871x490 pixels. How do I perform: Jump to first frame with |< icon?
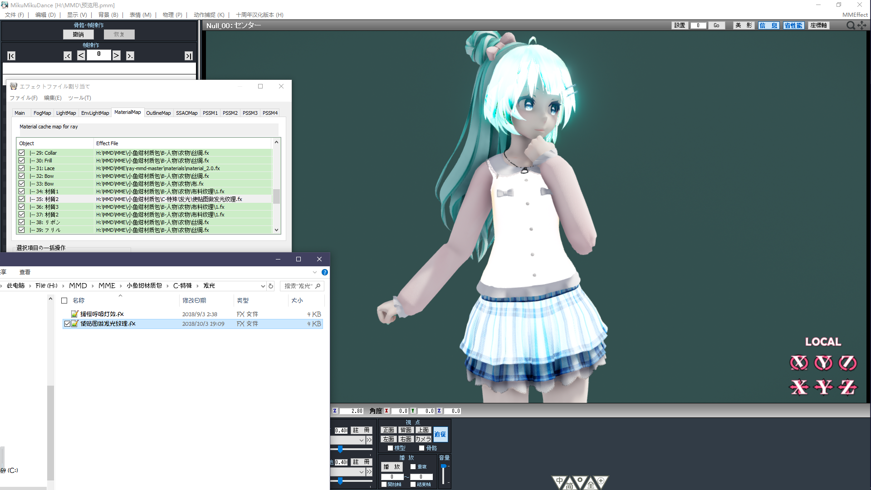tap(11, 56)
